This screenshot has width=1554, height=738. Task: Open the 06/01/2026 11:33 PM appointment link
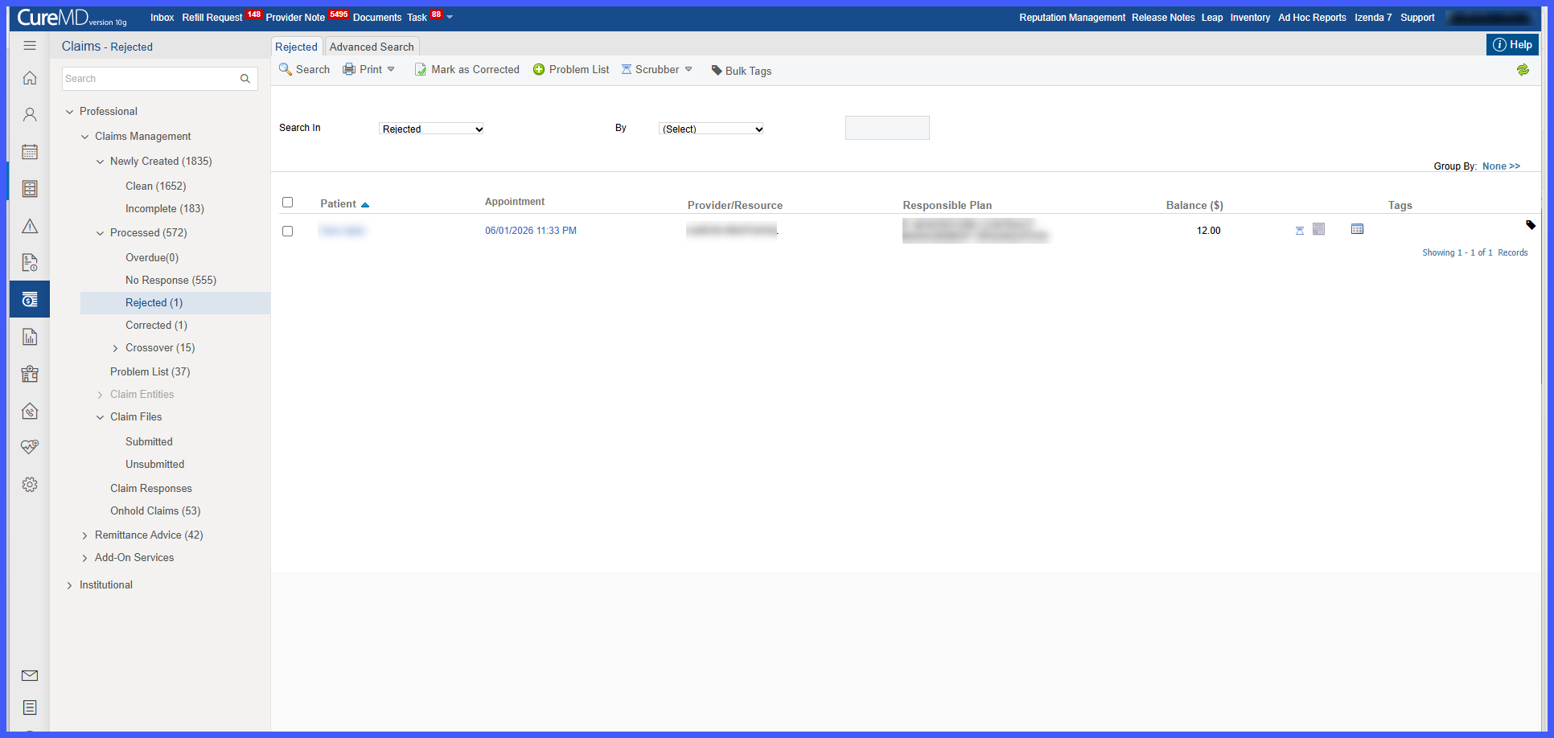[x=531, y=231]
